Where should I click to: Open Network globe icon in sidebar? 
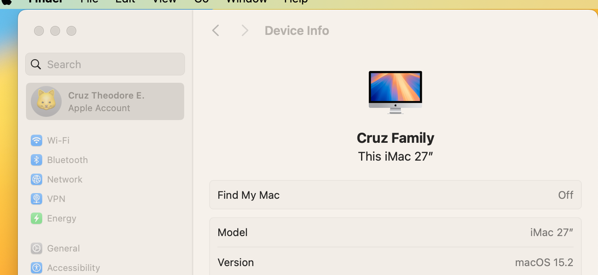coord(37,179)
